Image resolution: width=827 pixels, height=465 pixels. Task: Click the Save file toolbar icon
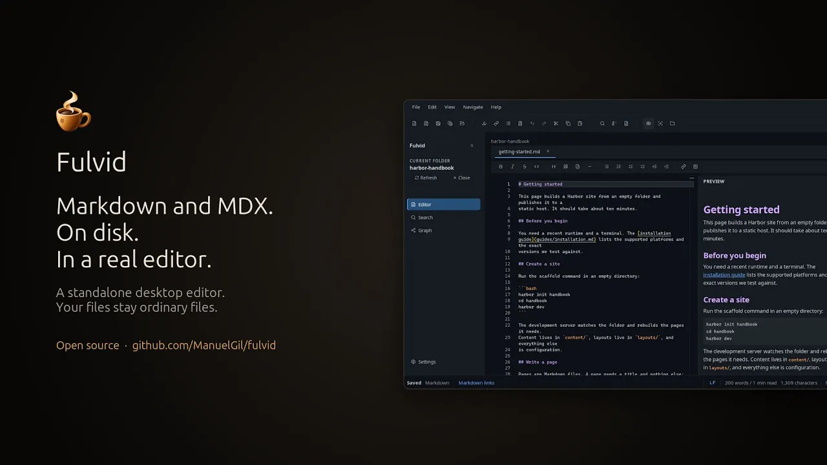click(438, 123)
